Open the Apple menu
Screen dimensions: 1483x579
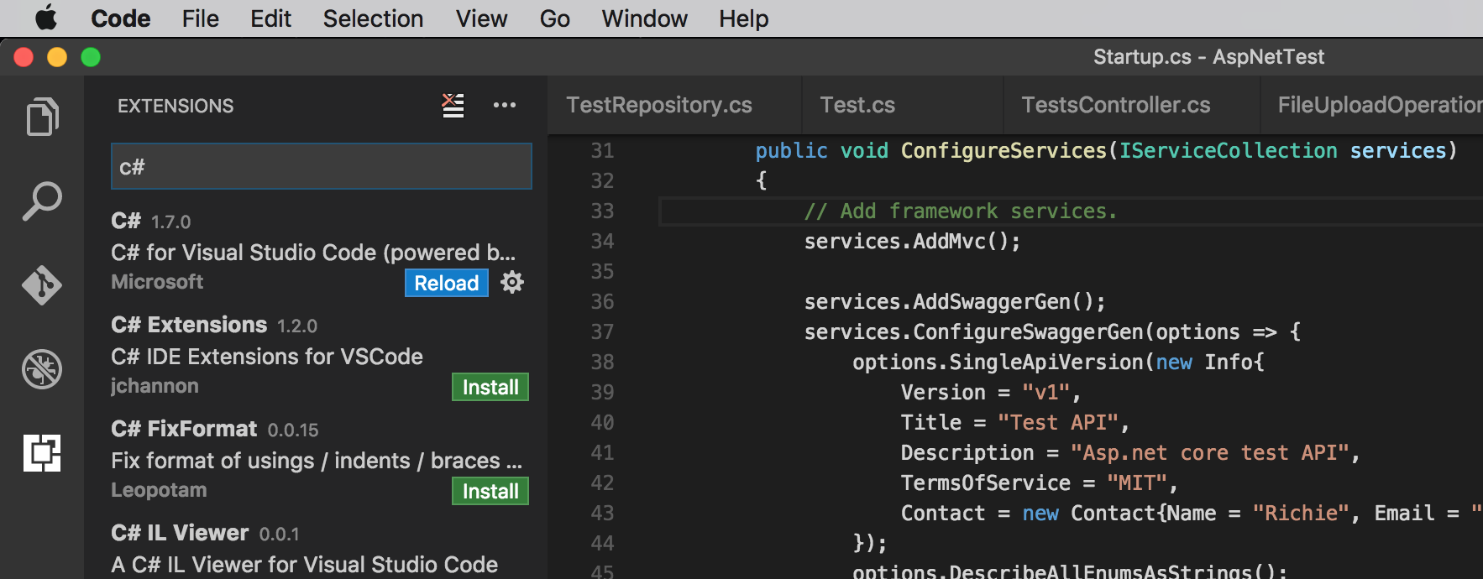click(x=46, y=18)
